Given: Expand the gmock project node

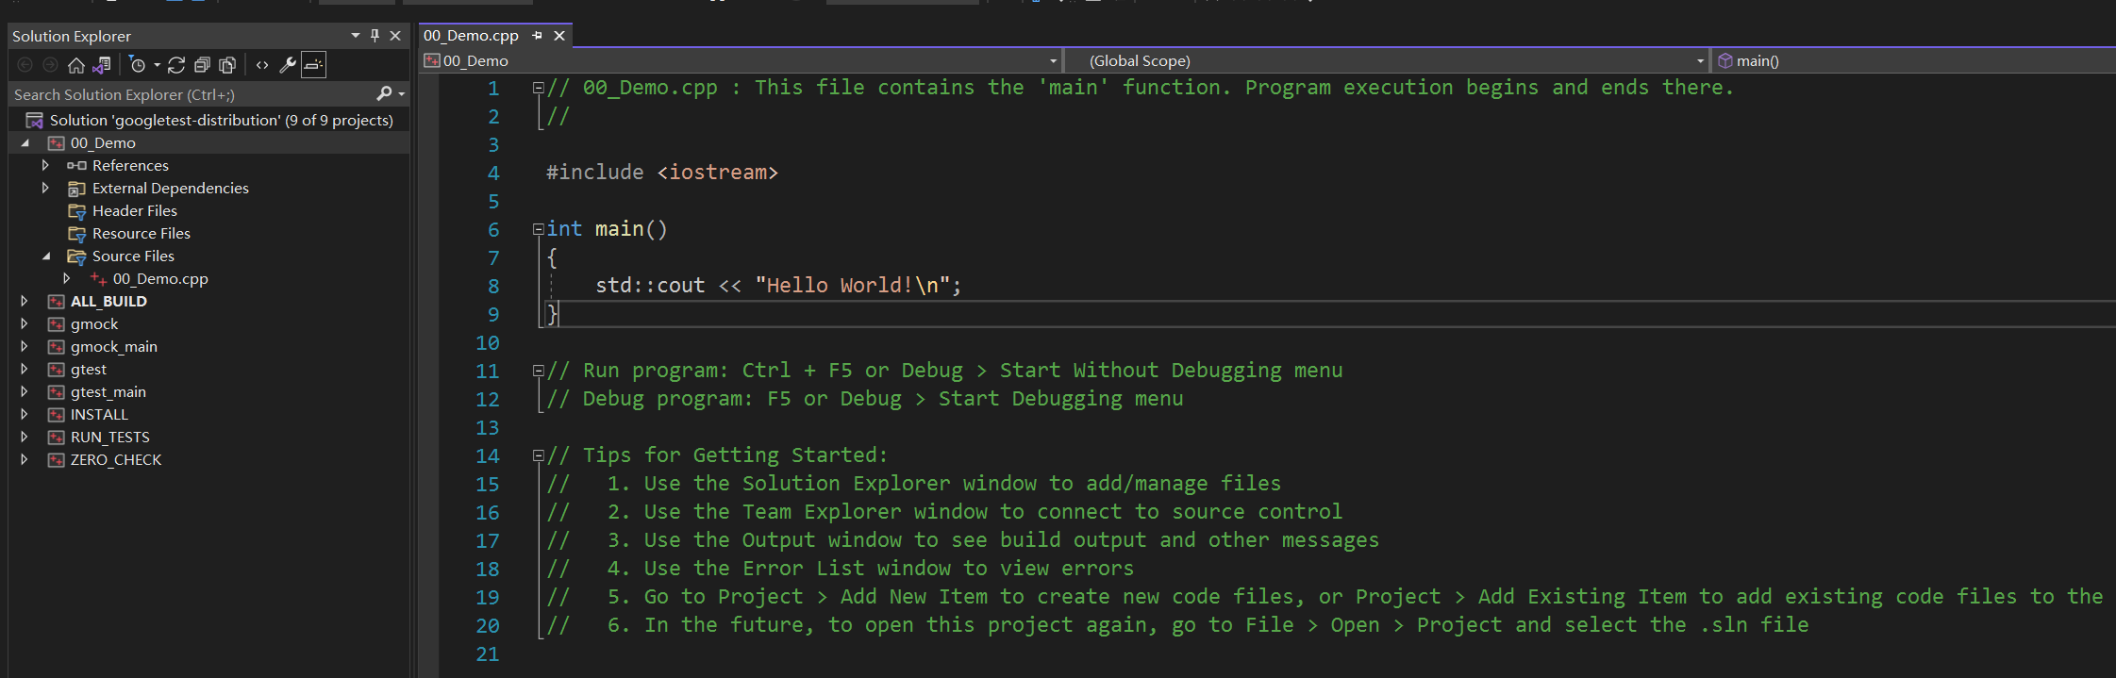Looking at the screenshot, I should click(x=25, y=323).
